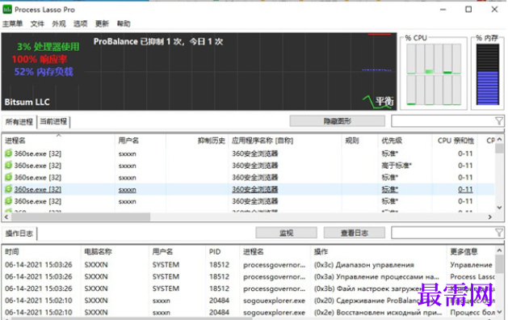Sort the log by 电脑名称 column header
The width and height of the screenshot is (508, 320).
pos(115,251)
